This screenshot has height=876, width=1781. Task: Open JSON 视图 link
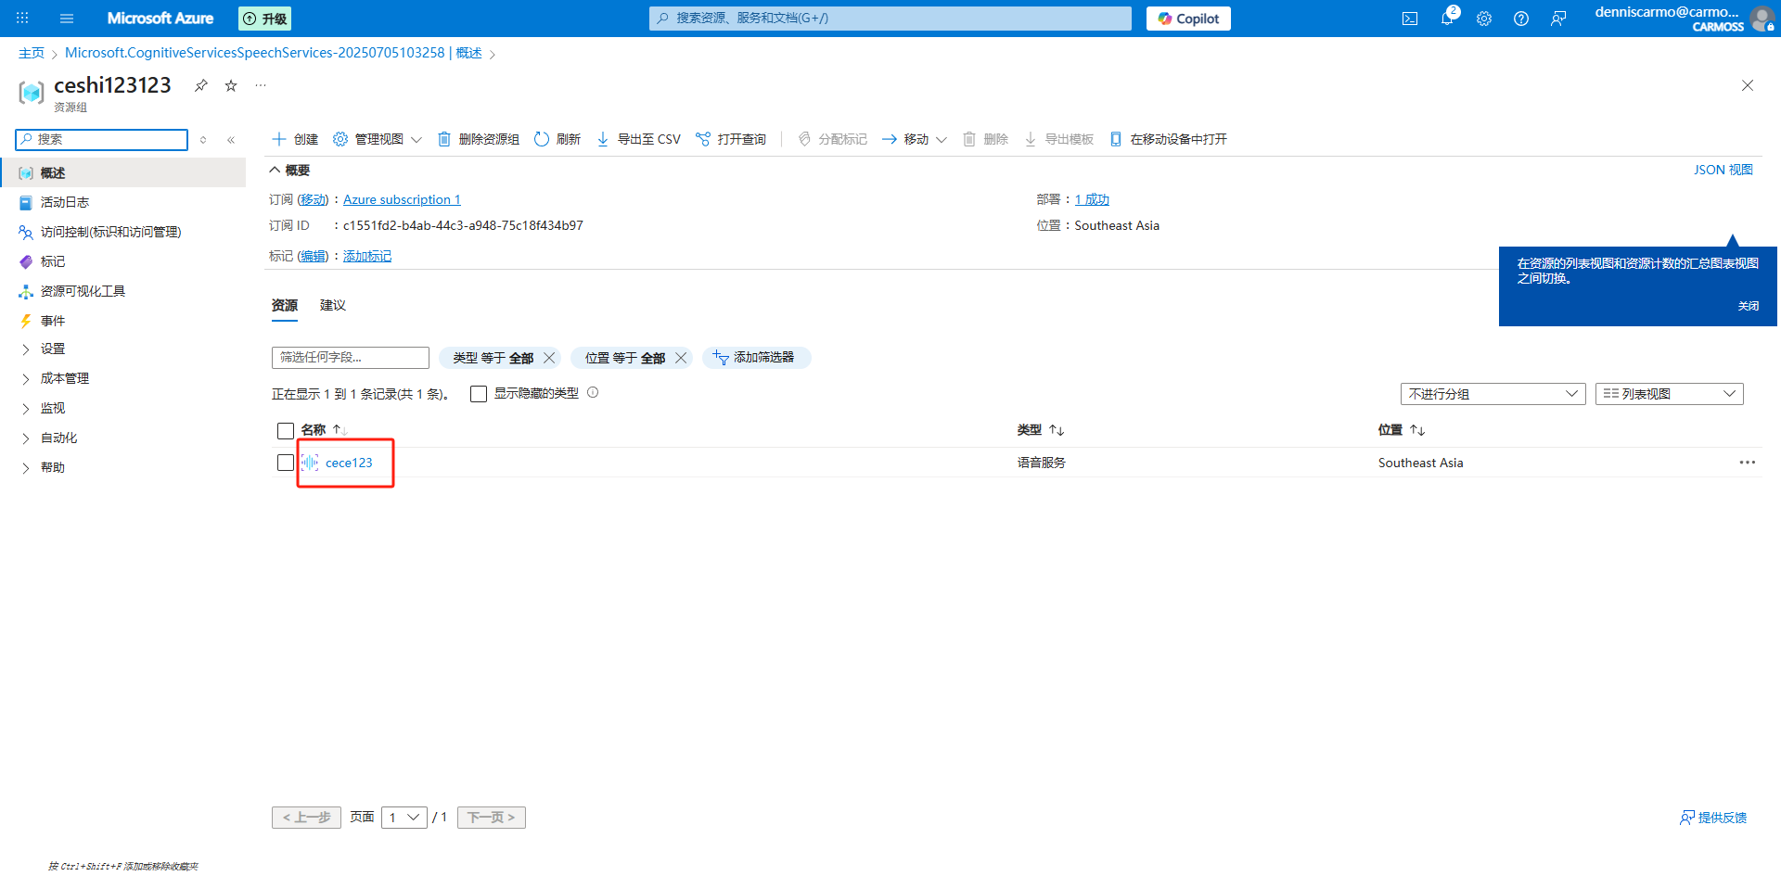[x=1723, y=170]
